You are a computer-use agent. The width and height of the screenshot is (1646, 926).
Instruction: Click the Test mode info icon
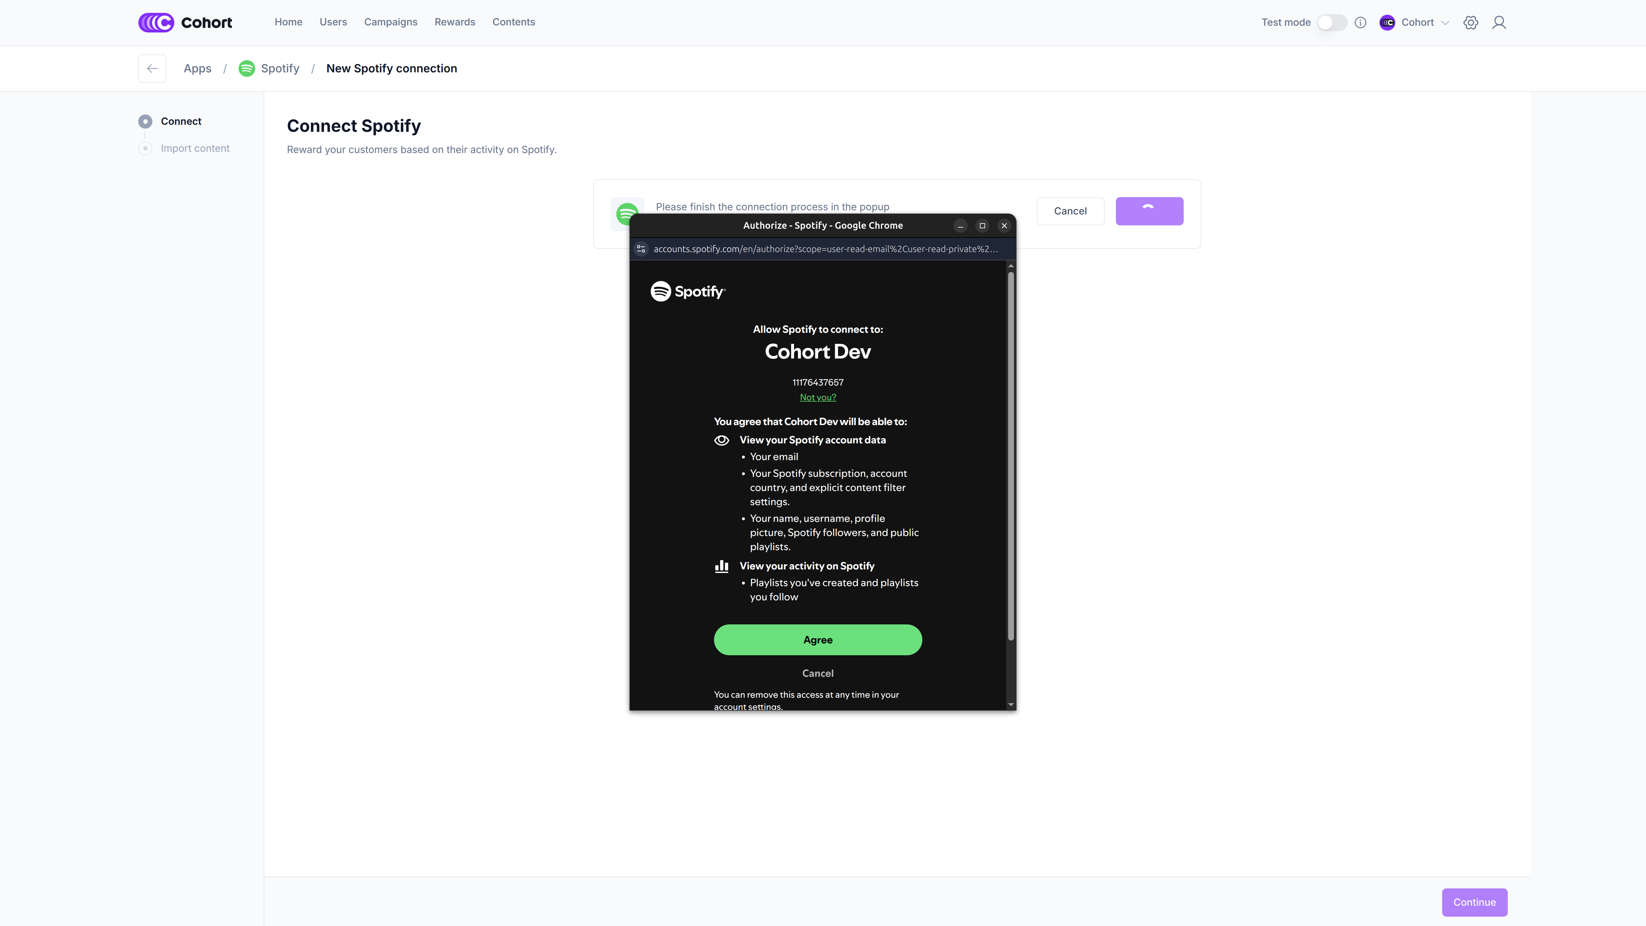(x=1361, y=23)
